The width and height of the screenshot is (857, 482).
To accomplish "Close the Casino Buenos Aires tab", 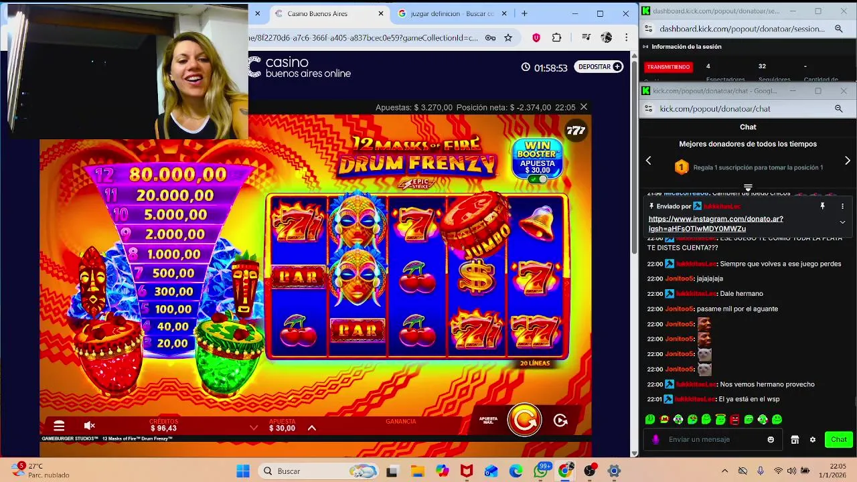I will pyautogui.click(x=381, y=13).
